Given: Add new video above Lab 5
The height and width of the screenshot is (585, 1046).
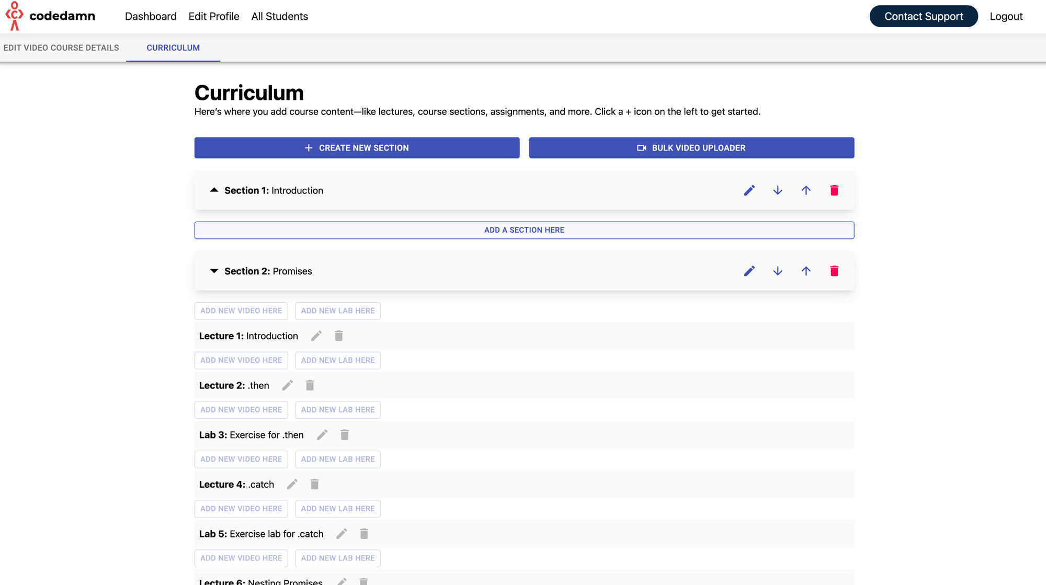Looking at the screenshot, I should [241, 509].
